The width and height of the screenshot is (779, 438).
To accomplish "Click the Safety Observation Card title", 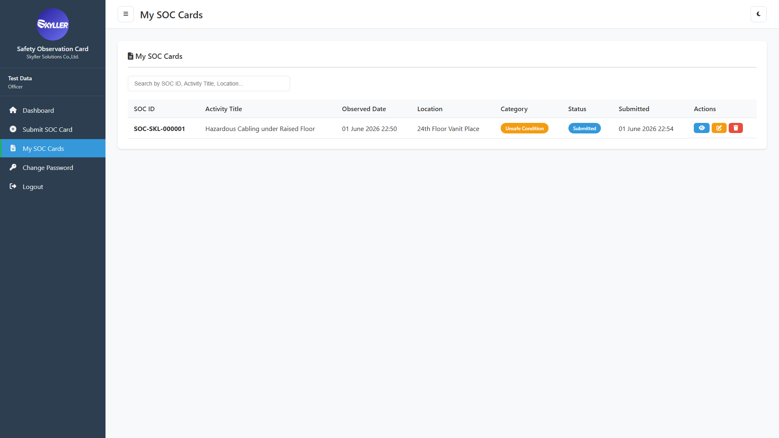I will coord(53,49).
